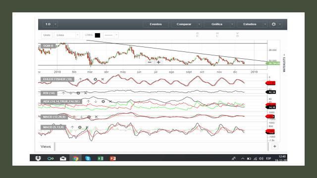Open settings gear for EHLER FISHER study

click(x=95, y=79)
